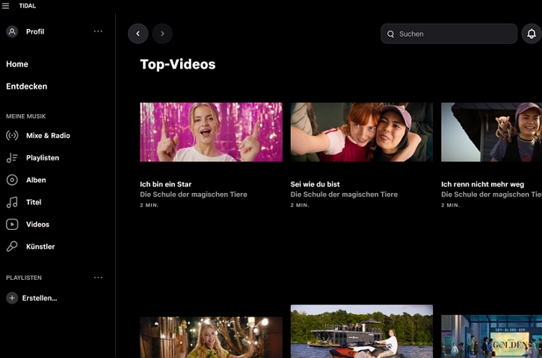This screenshot has width=542, height=358.
Task: Click the notification bell icon
Action: tap(532, 34)
